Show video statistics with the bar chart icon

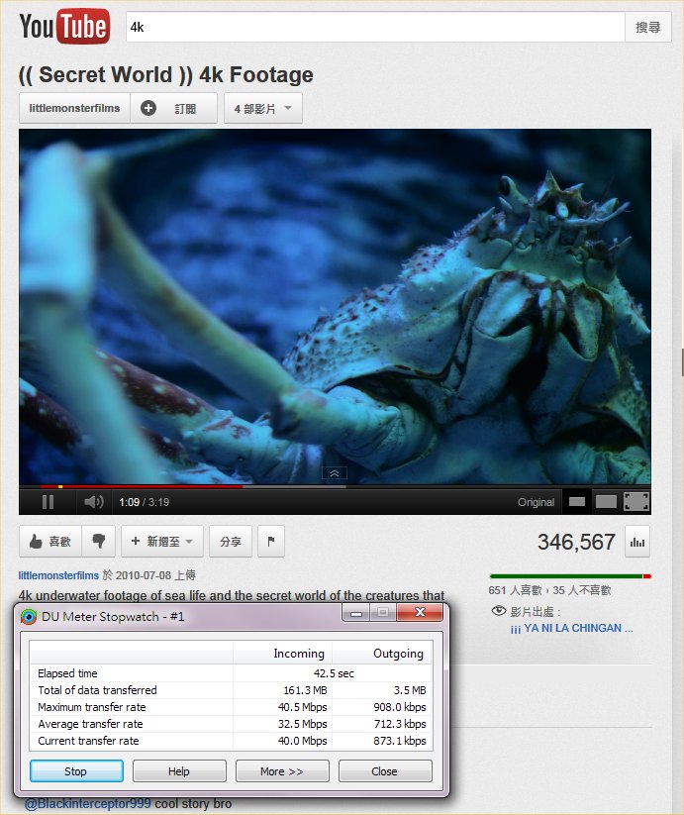[637, 542]
